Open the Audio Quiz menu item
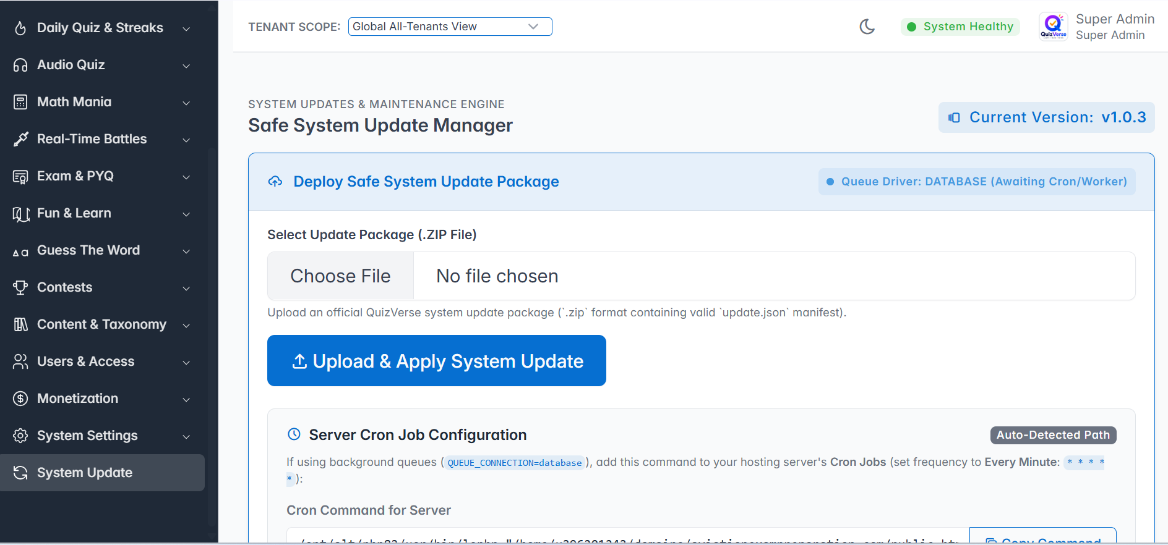1168x545 pixels. point(102,65)
